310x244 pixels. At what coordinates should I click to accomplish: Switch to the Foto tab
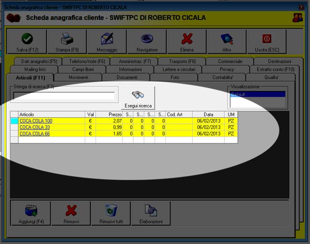click(x=175, y=78)
